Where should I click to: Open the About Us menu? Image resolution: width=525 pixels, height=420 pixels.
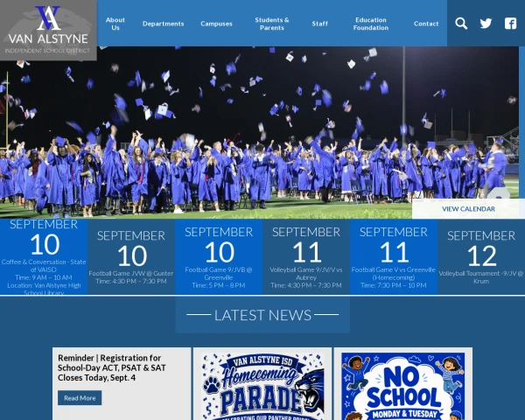115,24
